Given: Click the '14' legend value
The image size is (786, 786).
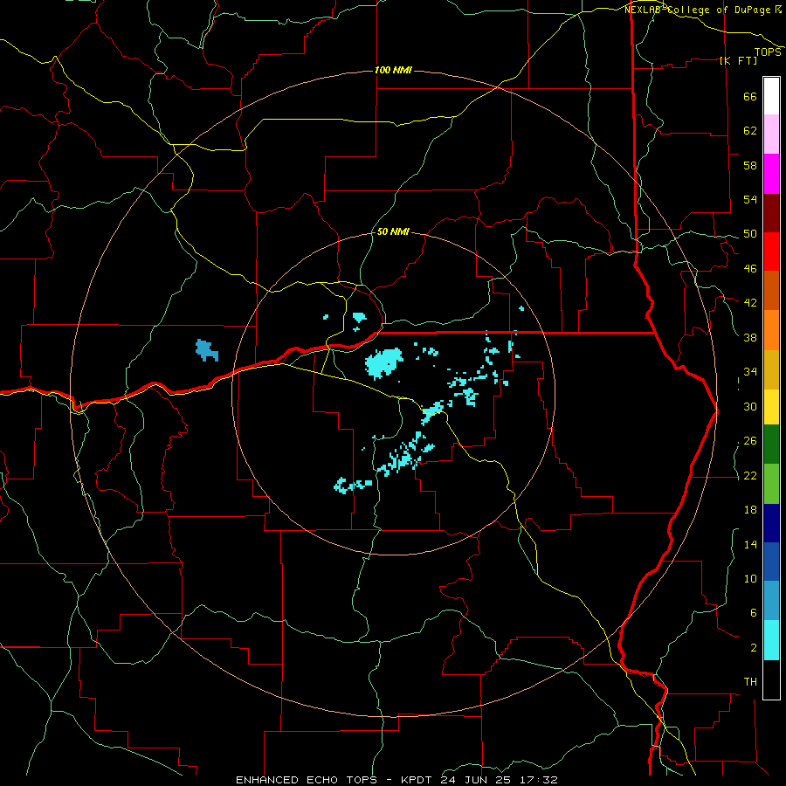Looking at the screenshot, I should pyautogui.click(x=750, y=544).
